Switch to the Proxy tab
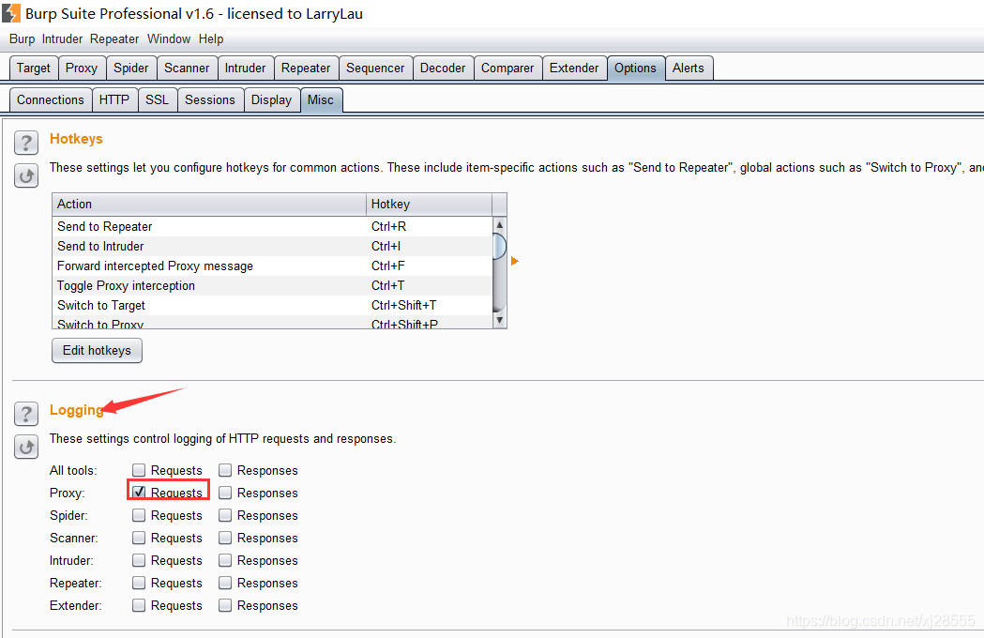The image size is (984, 638). (82, 68)
